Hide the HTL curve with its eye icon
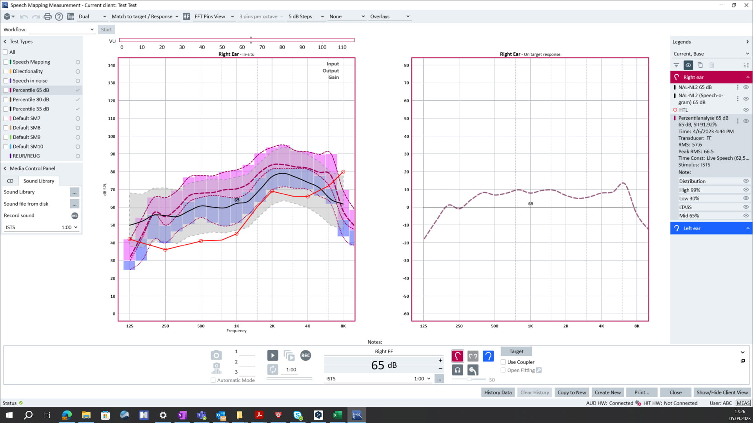 coord(746,110)
